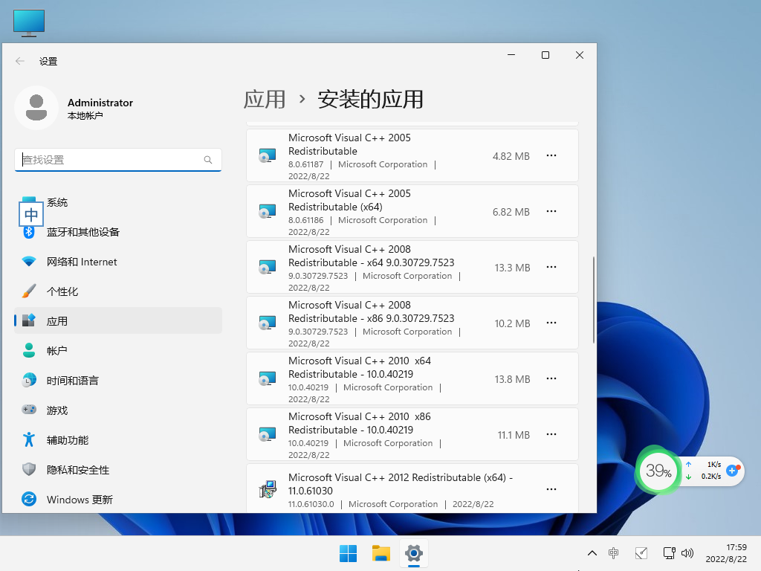
Task: Open options menu for Visual C++ 2012 Redistributable x64
Action: click(x=551, y=489)
